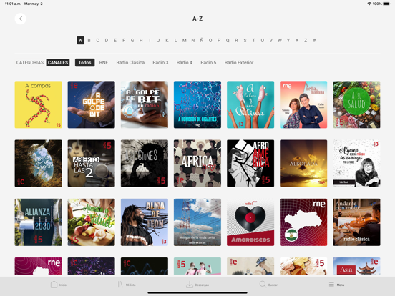Filter programs by Radio 5
395x296 pixels.
pyautogui.click(x=208, y=63)
